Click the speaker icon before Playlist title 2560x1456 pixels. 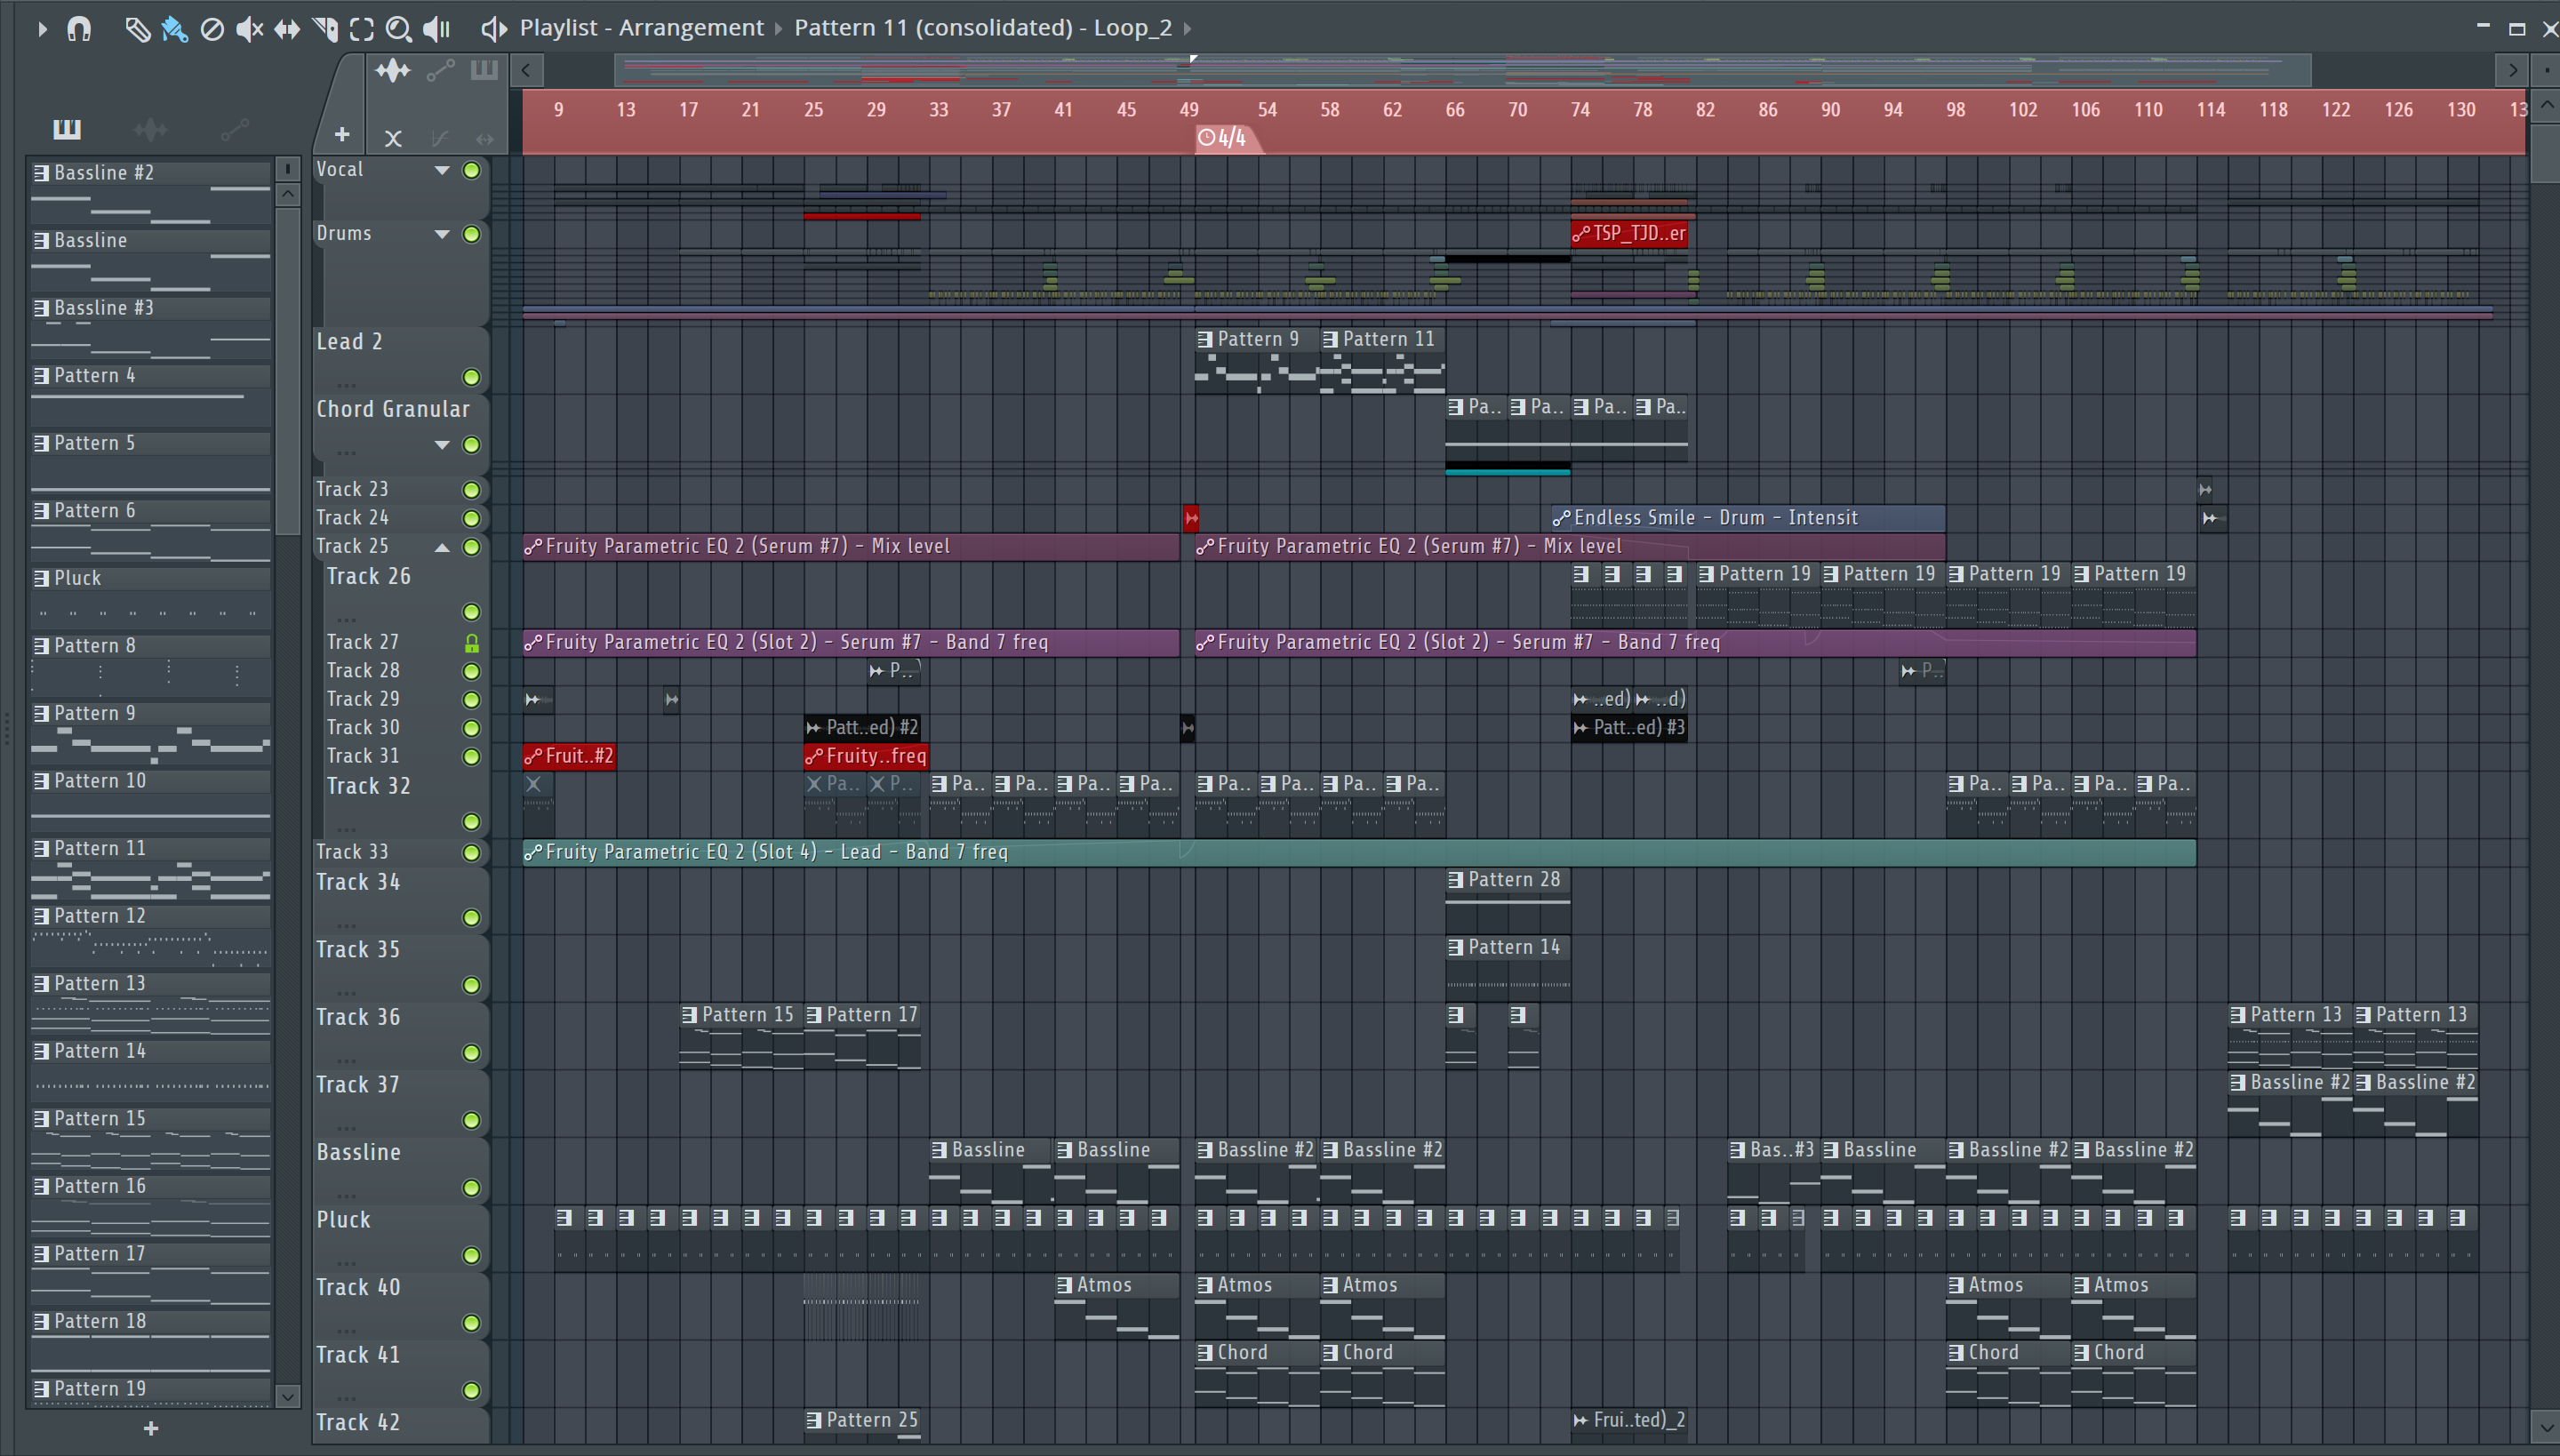[493, 28]
